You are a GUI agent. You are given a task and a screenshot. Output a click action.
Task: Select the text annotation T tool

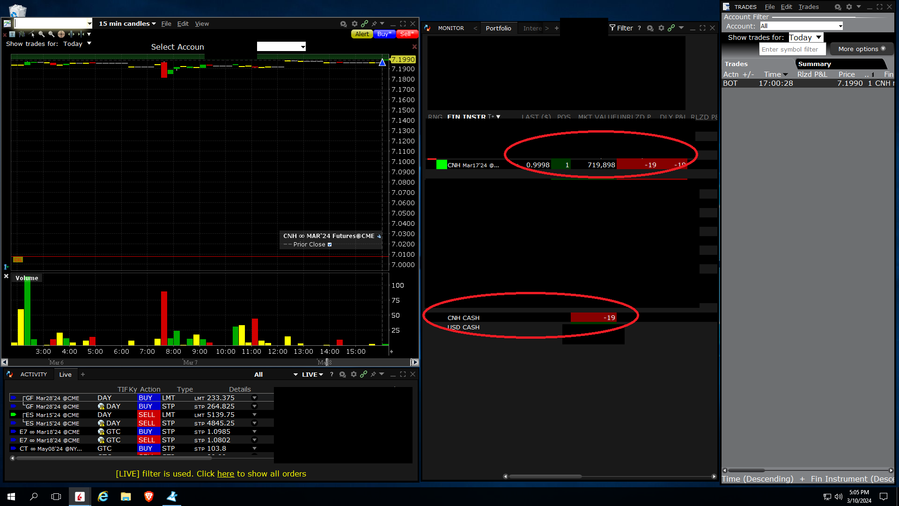[12, 34]
